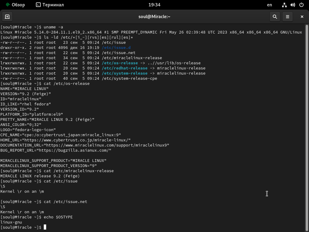This screenshot has height=232, width=309.
Task: Open the network status icon
Action: (x=284, y=5)
